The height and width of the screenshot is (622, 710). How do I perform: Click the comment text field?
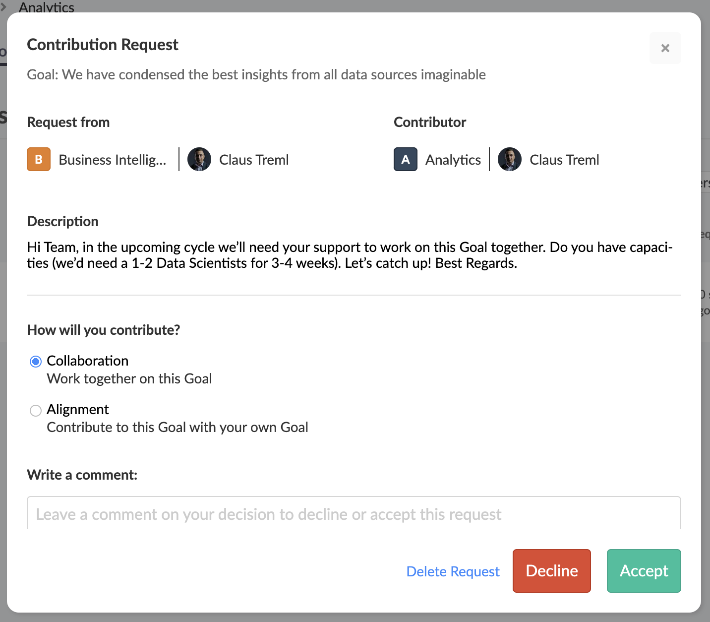[x=354, y=514]
